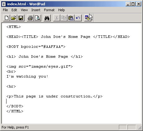Open the Help menu
The image size is (143, 131).
click(x=62, y=10)
